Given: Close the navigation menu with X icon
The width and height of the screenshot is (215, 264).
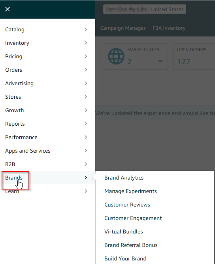Looking at the screenshot, I should pyautogui.click(x=8, y=9).
